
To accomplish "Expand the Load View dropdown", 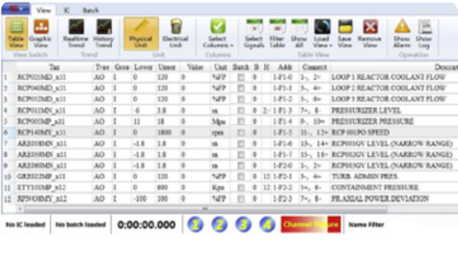I will pos(323,34).
